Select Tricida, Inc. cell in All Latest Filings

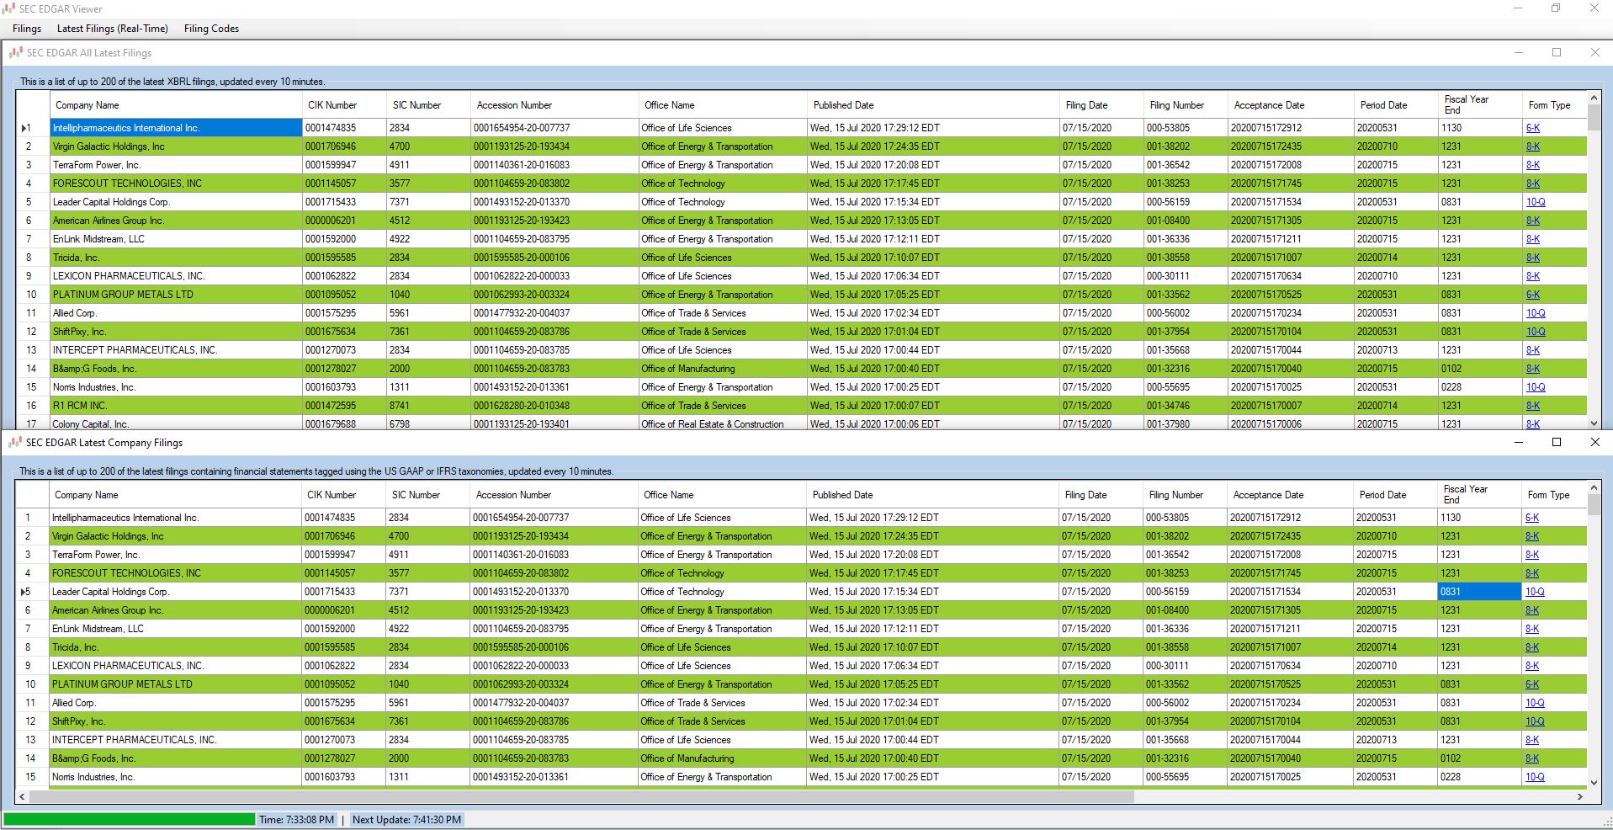coord(176,258)
